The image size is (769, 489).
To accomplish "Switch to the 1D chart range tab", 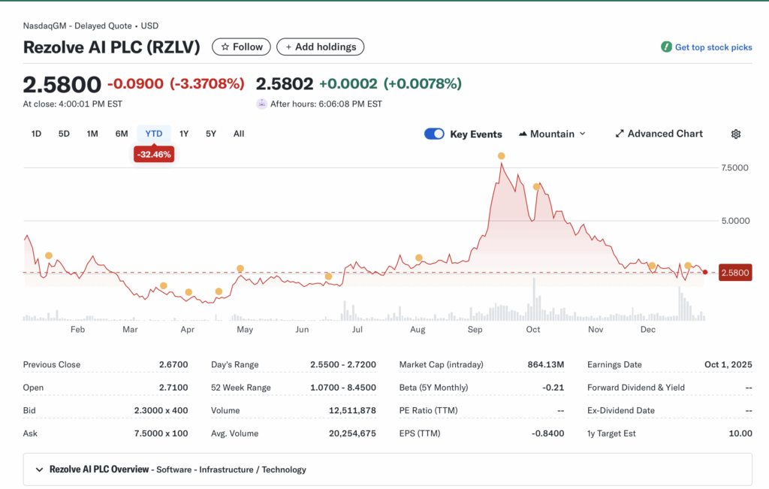I will coord(35,134).
